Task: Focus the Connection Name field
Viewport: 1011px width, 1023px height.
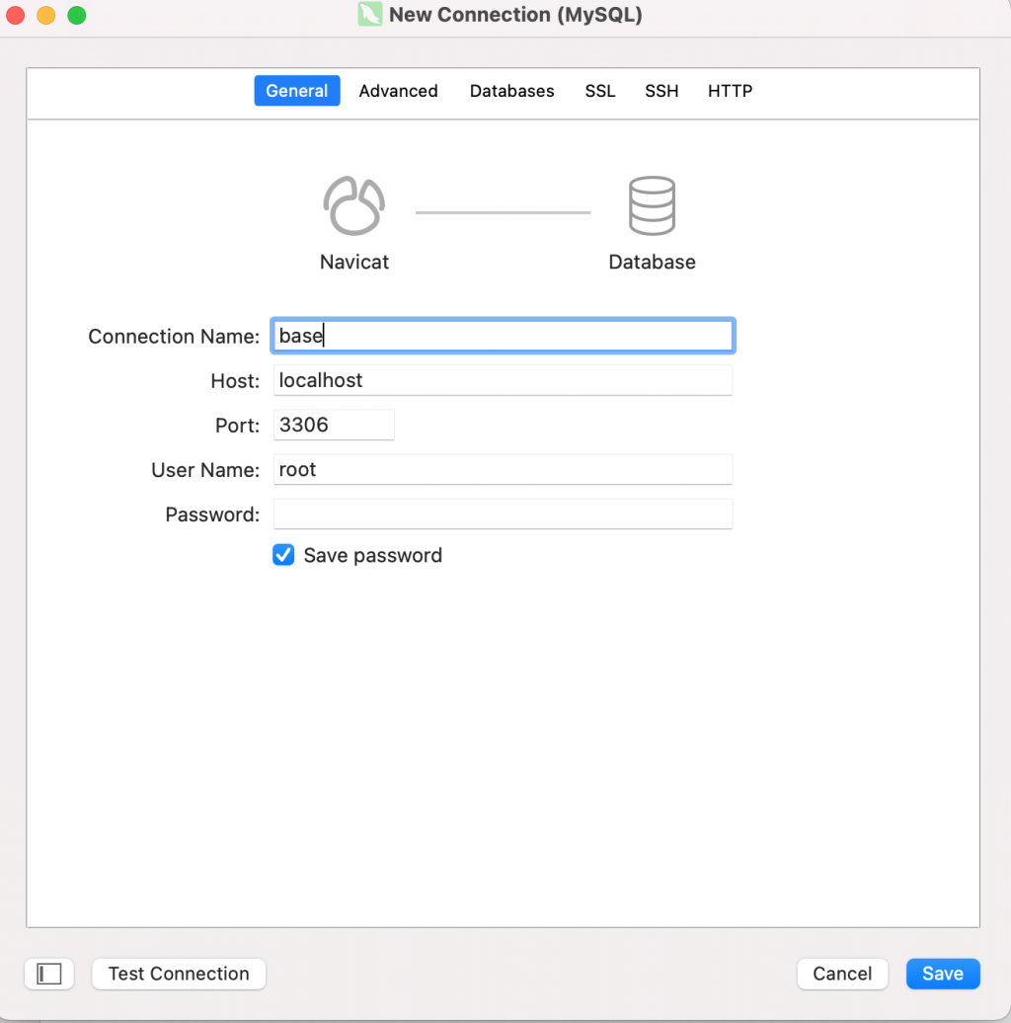Action: (x=503, y=336)
